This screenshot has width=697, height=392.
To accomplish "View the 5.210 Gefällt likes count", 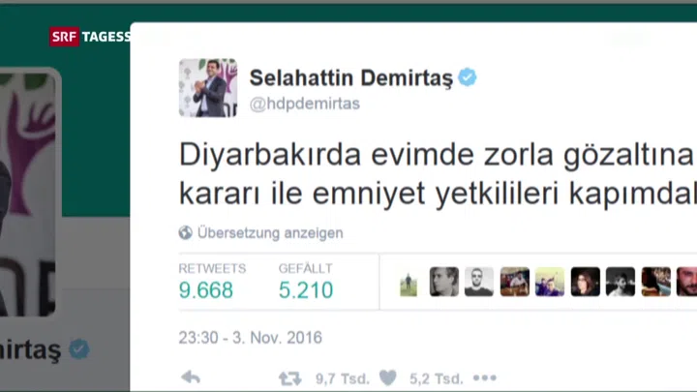I will point(306,290).
